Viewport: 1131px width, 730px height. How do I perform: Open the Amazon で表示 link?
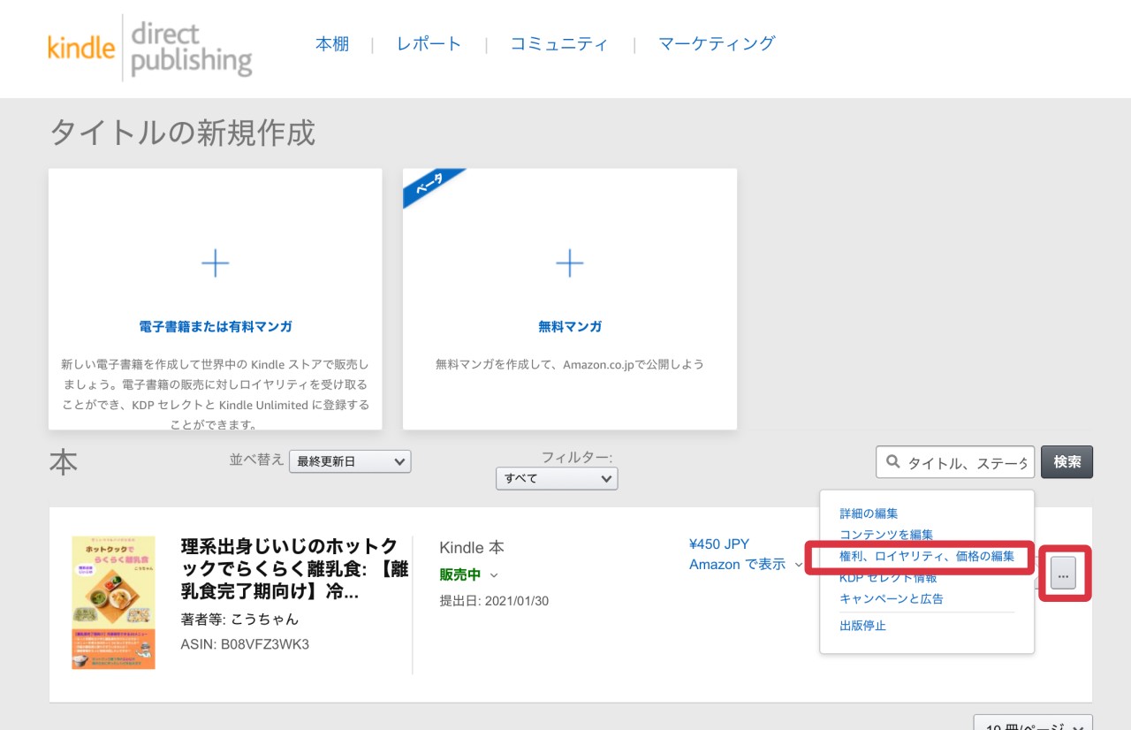click(x=737, y=565)
